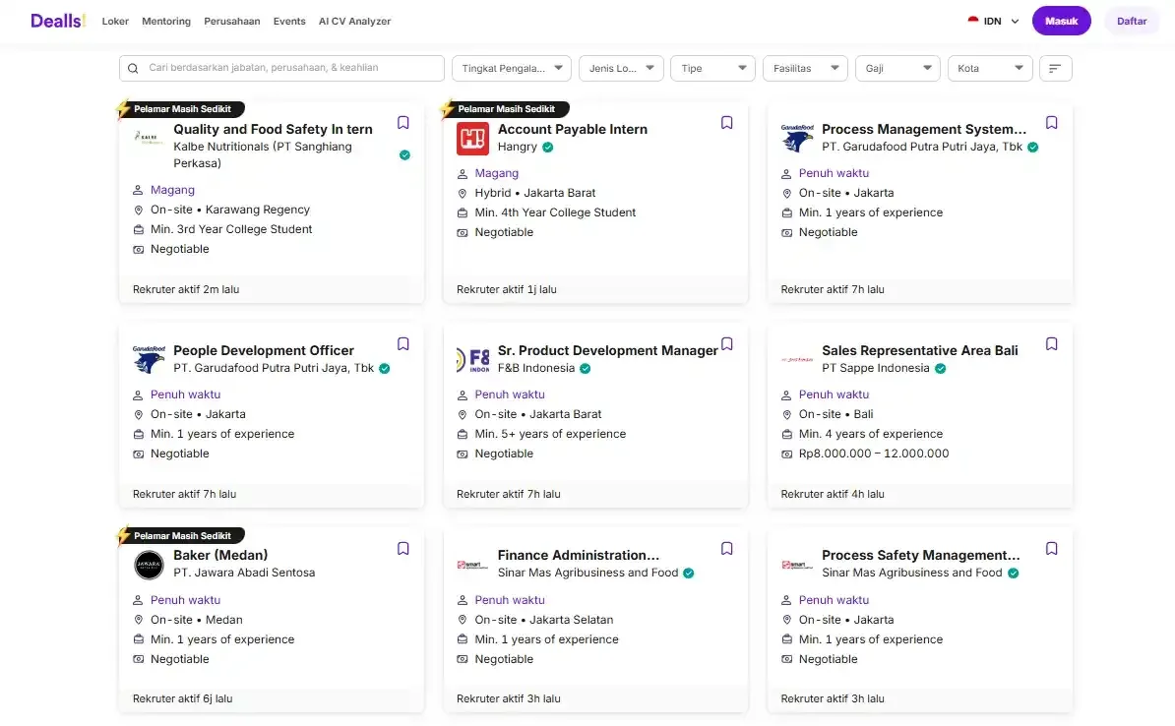The image size is (1175, 726).
Task: Bookmark the Account Payable Intern job
Action: (727, 122)
